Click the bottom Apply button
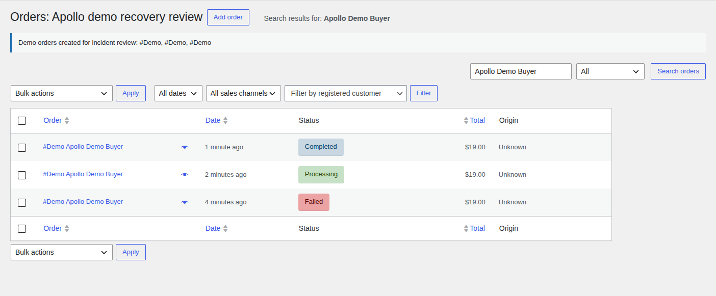 coord(131,252)
